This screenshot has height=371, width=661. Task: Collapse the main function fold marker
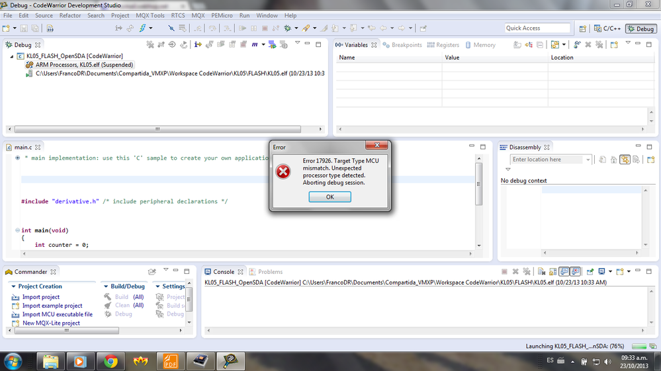pyautogui.click(x=17, y=230)
